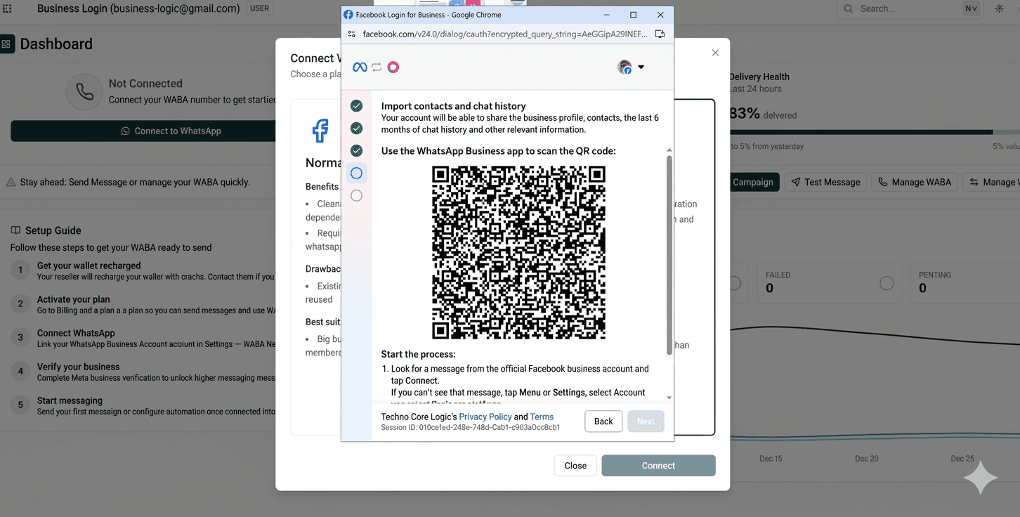The width and height of the screenshot is (1020, 517).
Task: Click the scrollbar up arrow in dialog
Action: point(669,150)
